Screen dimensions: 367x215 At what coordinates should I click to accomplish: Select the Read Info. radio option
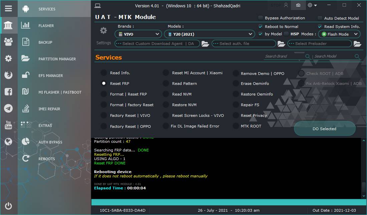(104, 73)
